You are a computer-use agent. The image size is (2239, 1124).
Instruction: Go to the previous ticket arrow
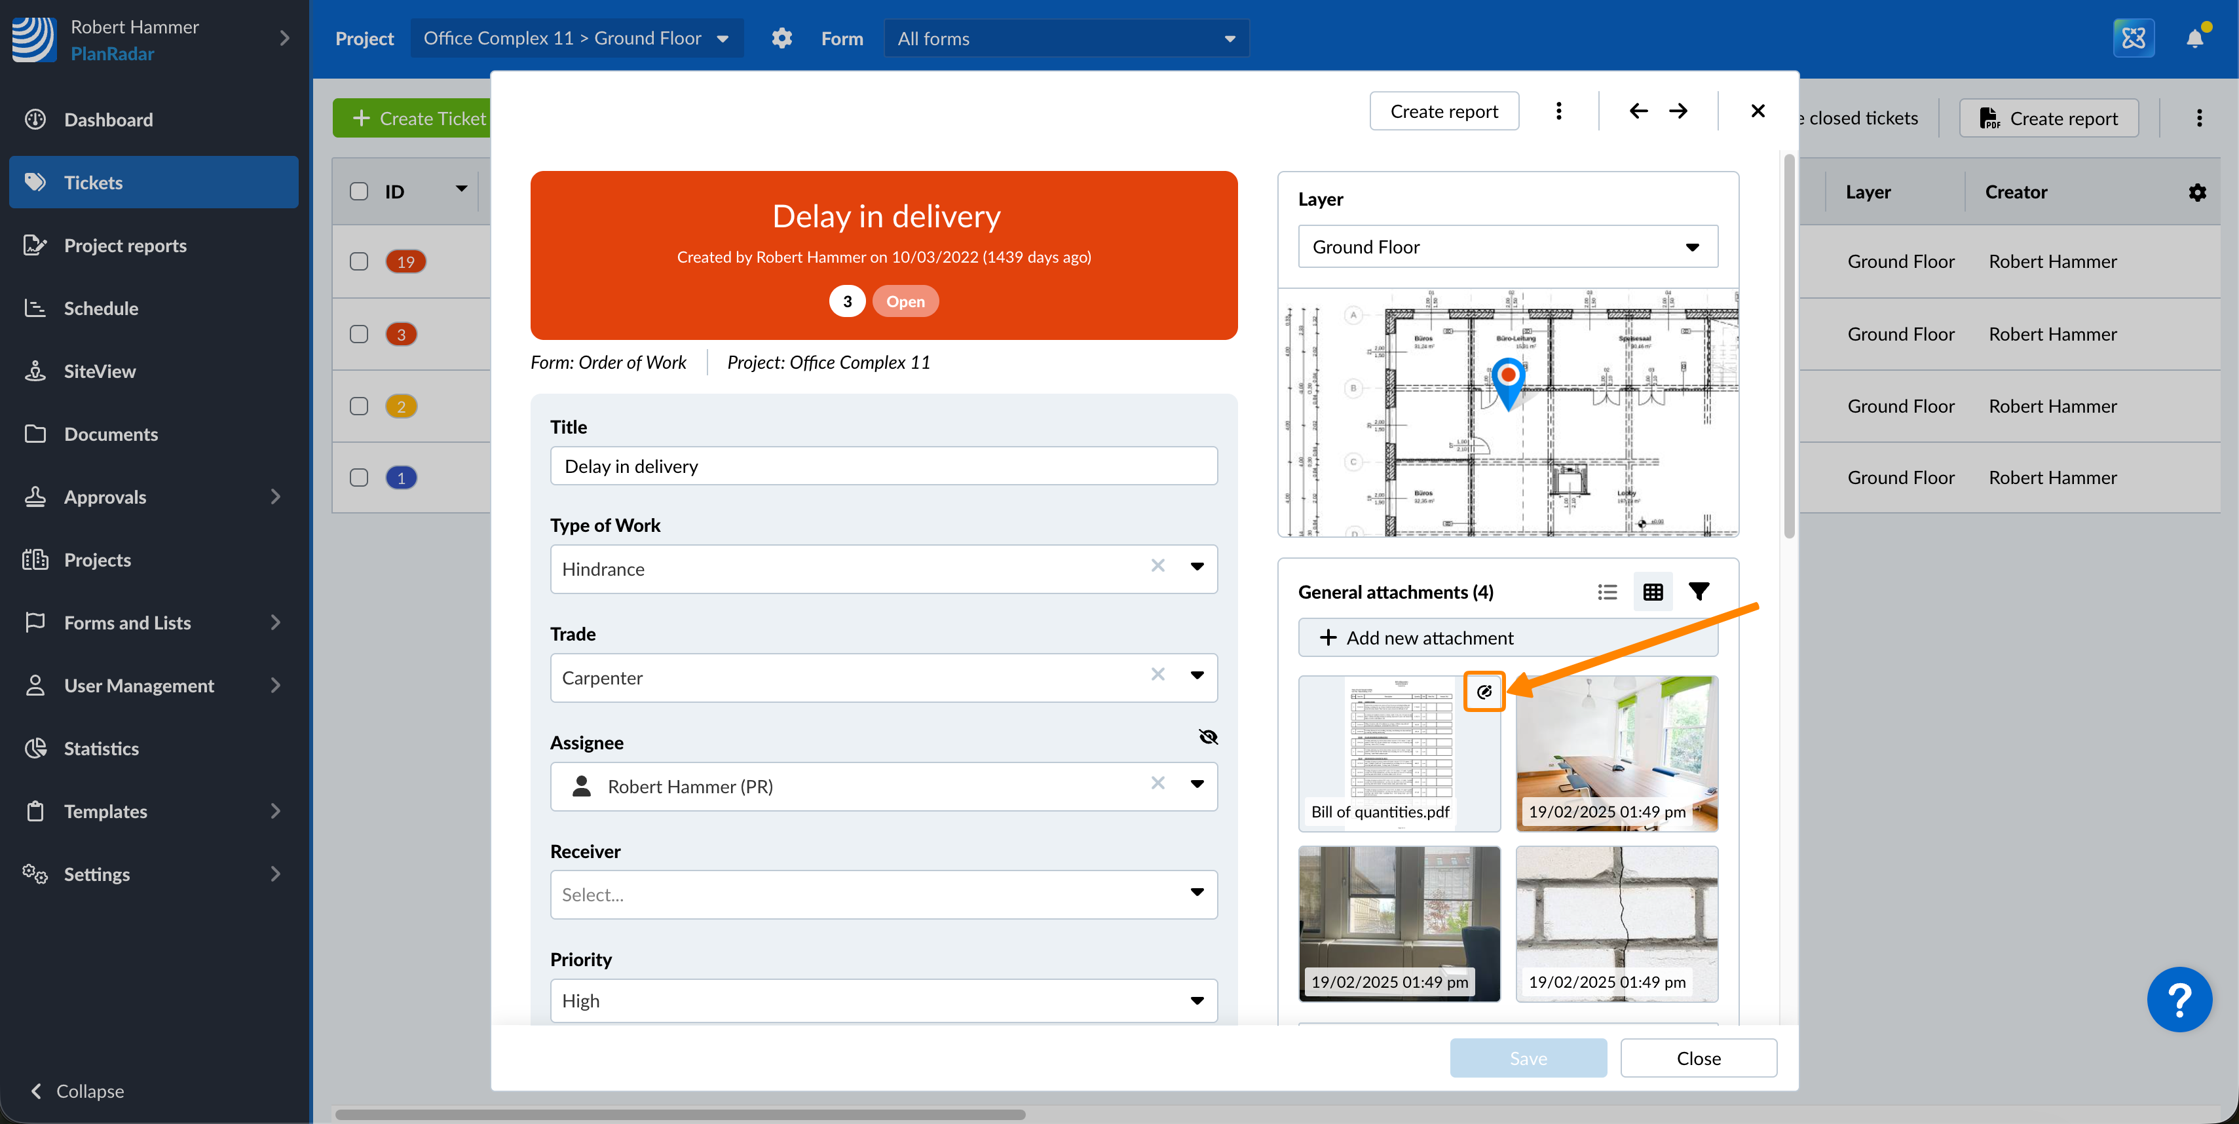[x=1638, y=111]
